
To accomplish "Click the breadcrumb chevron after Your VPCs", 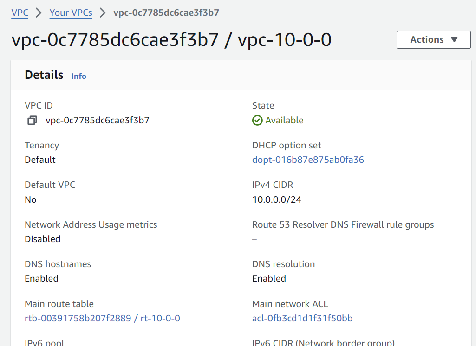I will tap(103, 13).
